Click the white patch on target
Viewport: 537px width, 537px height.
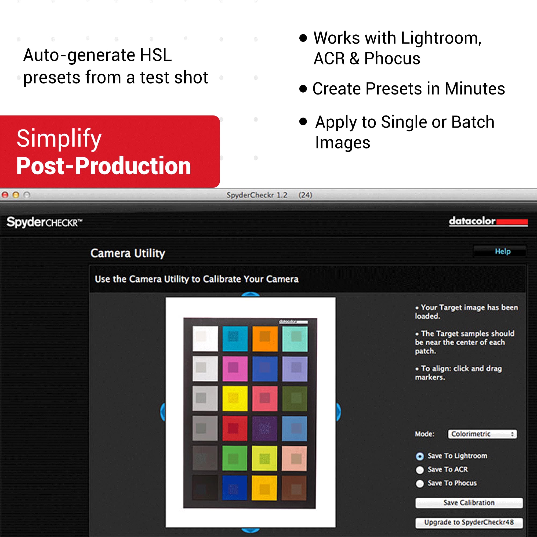205,339
